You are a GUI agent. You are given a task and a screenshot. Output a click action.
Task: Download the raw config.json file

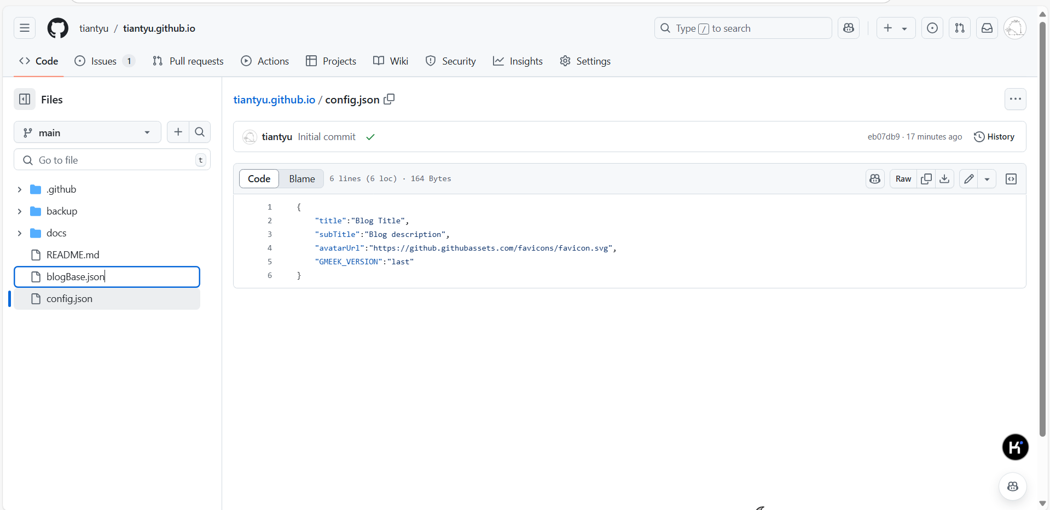click(x=944, y=179)
